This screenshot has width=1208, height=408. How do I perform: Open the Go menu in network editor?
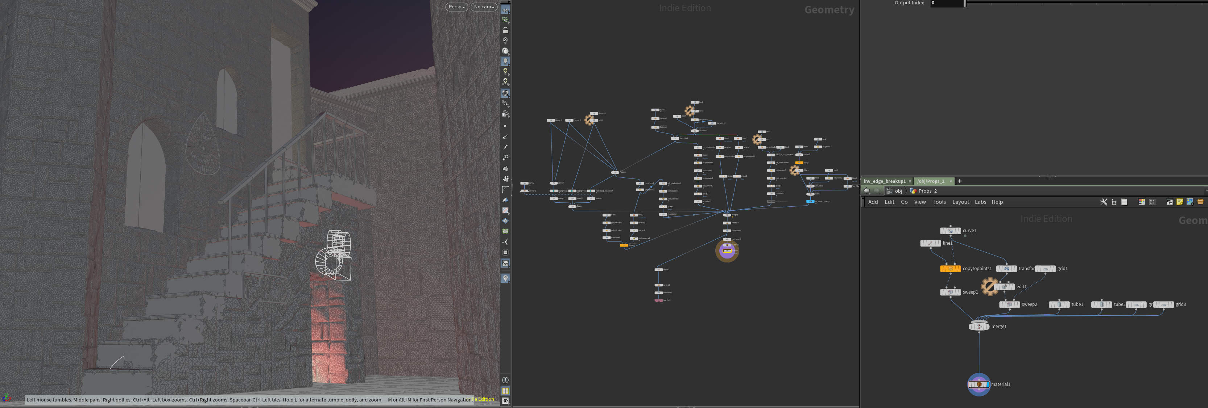904,202
